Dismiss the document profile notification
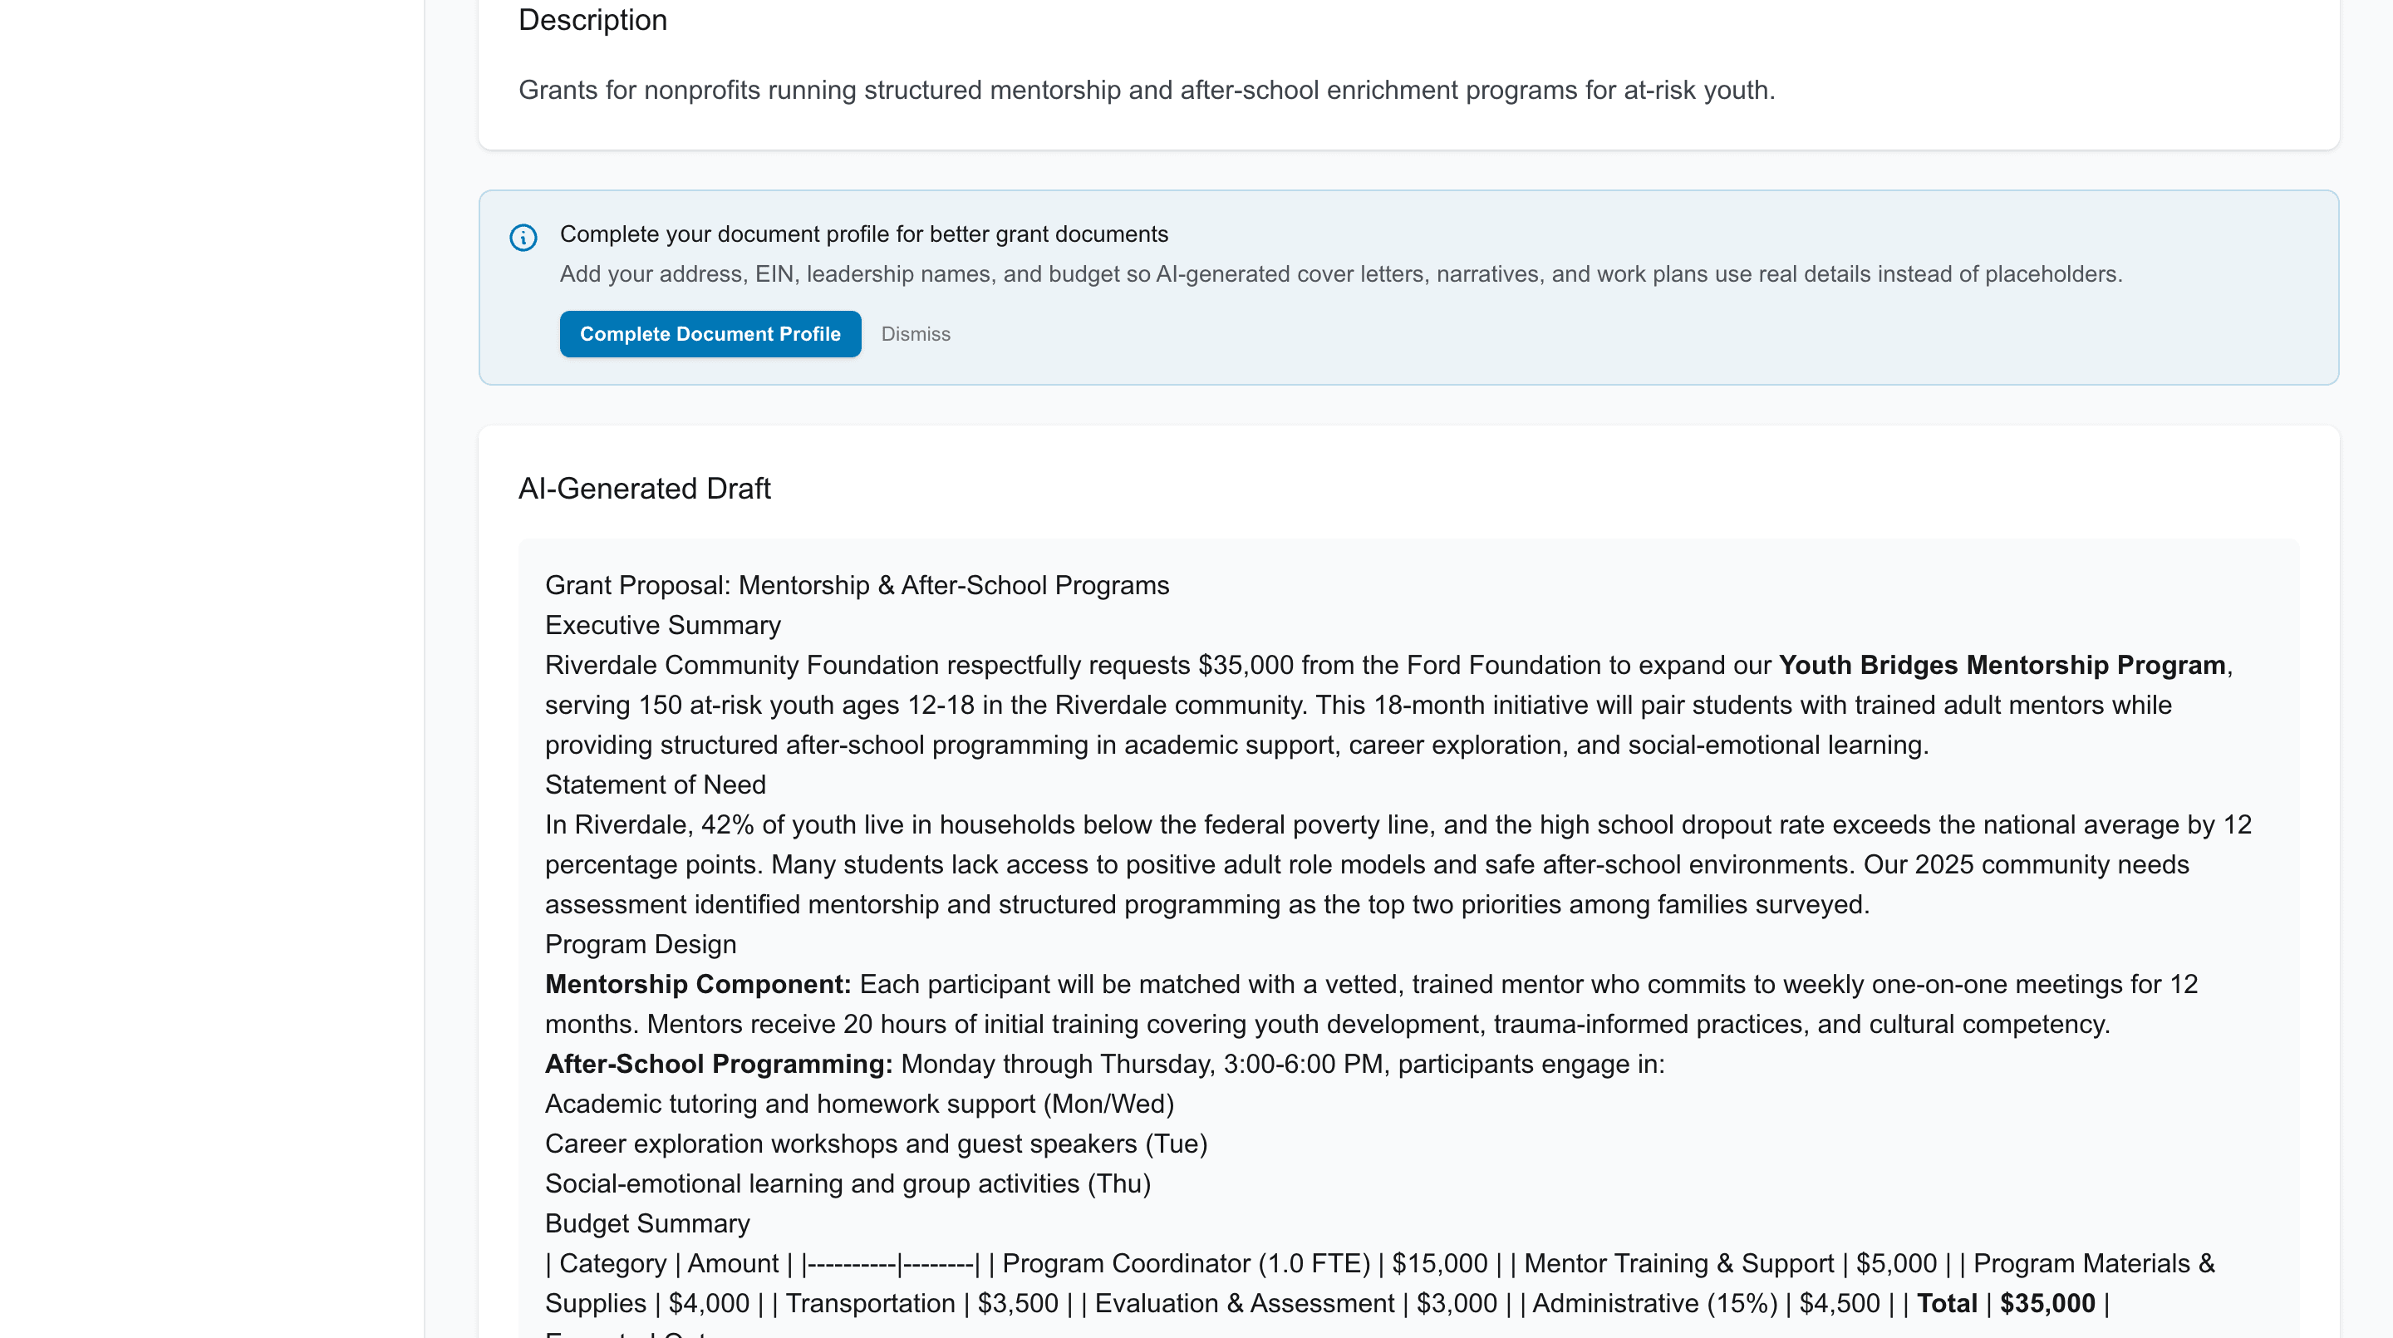 [916, 333]
